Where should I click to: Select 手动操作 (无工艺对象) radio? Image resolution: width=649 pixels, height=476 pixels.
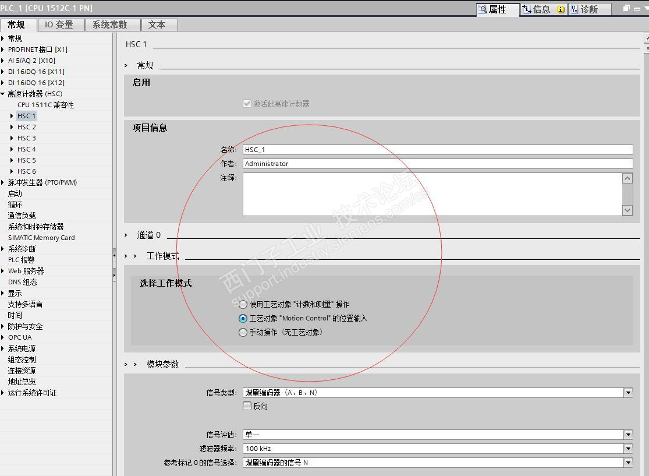pos(243,332)
